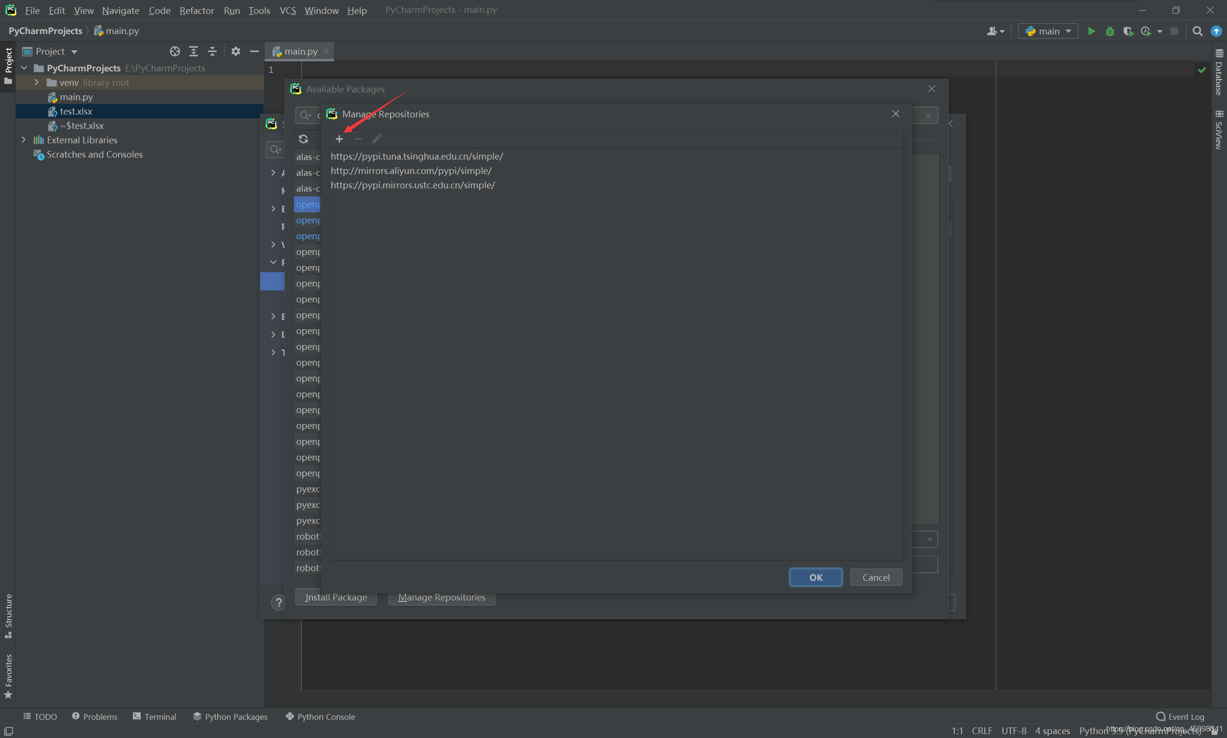Open the Python Packages tool window

230,716
